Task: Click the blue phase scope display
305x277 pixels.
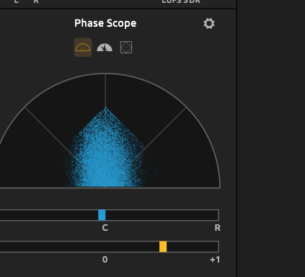Action: click(106, 131)
